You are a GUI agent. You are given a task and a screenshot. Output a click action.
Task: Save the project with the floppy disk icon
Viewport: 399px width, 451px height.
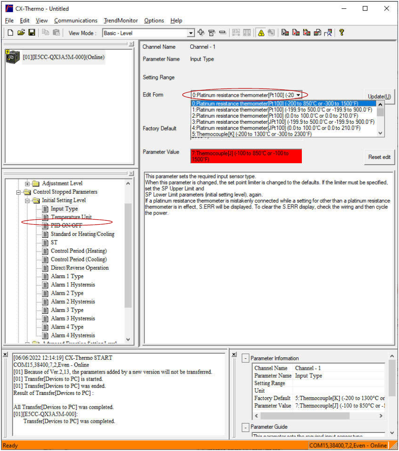tap(31, 33)
